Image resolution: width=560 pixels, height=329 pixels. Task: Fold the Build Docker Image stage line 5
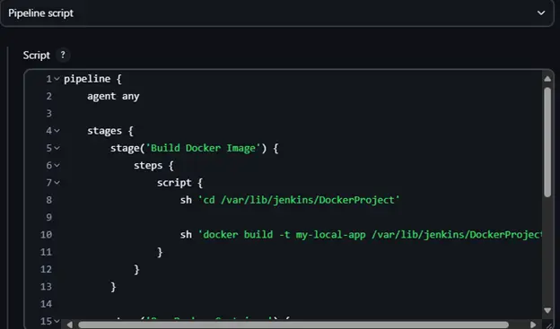point(57,148)
